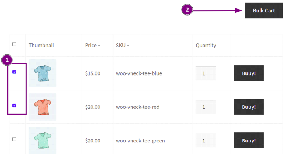This screenshot has height=154, width=286.
Task: Click the Thumbnail column header
Action: click(41, 45)
